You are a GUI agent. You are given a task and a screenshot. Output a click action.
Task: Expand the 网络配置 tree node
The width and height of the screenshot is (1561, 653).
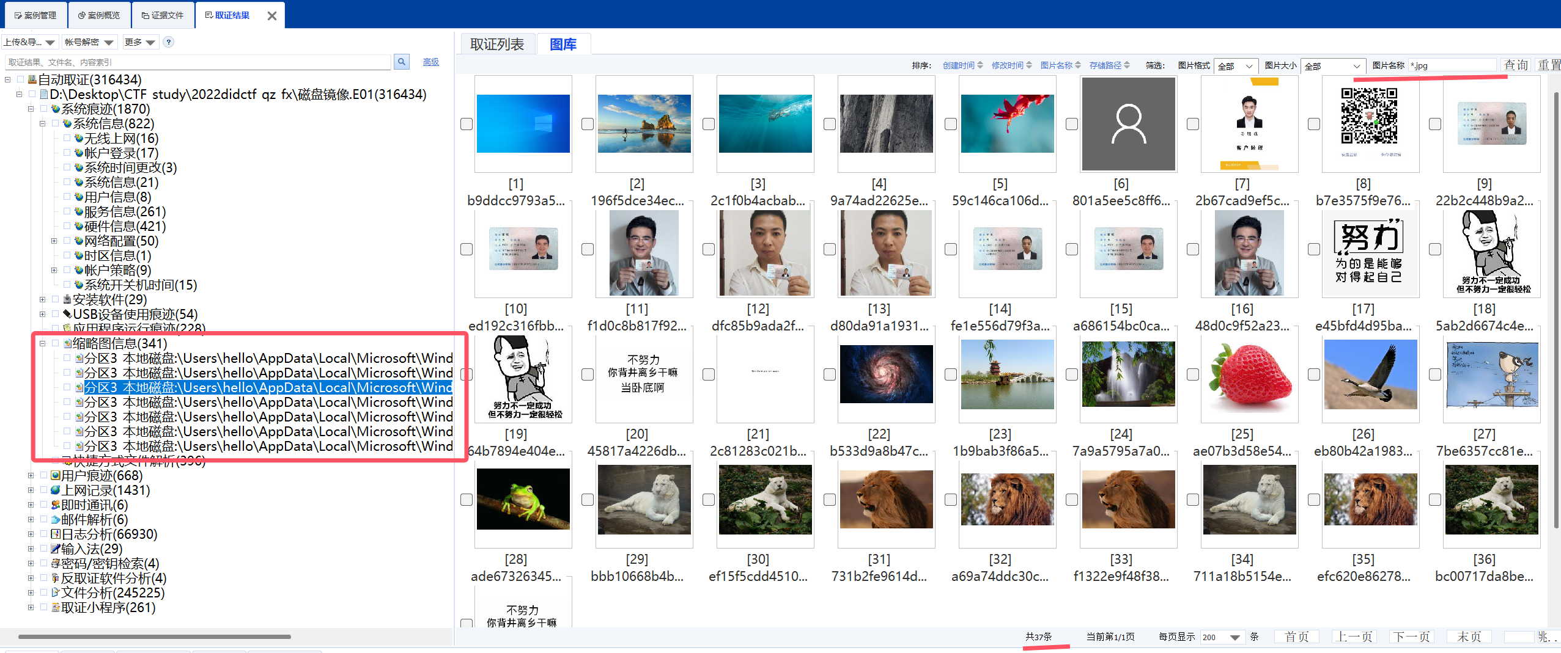click(54, 241)
